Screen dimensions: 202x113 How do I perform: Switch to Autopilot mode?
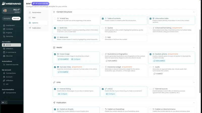click(7, 18)
